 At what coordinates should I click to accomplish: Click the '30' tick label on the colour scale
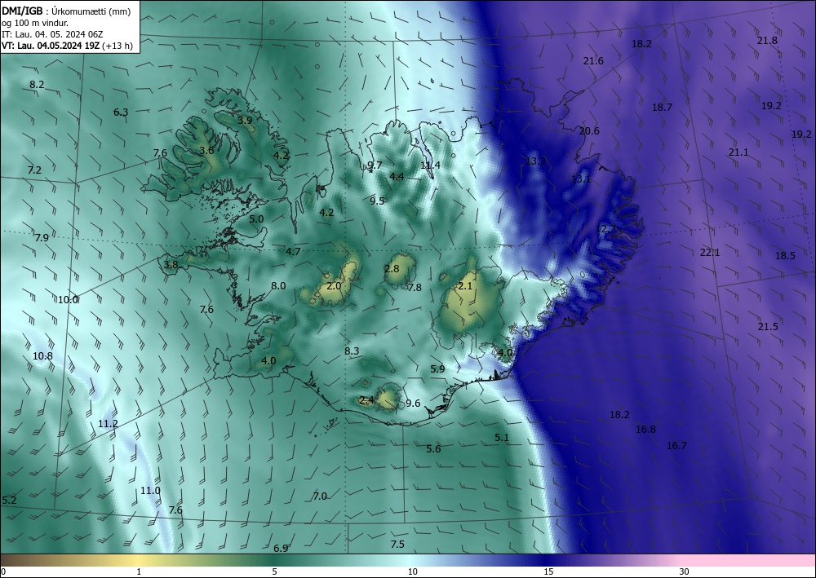click(685, 571)
